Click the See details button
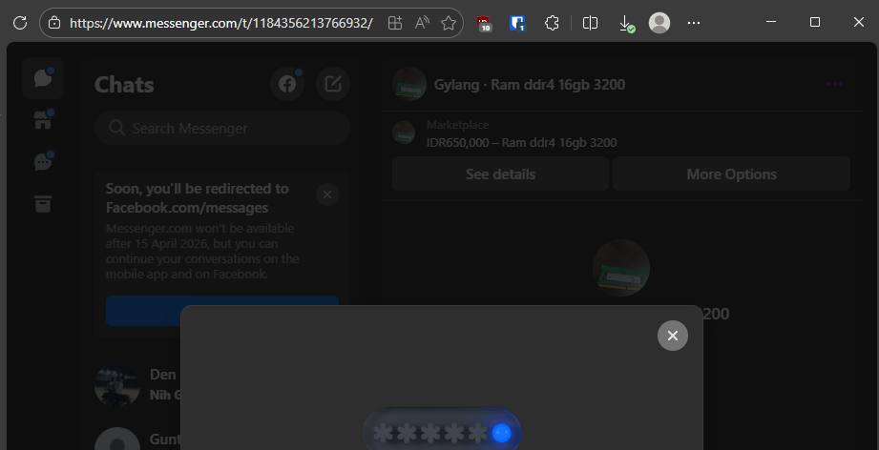The height and width of the screenshot is (450, 879). (x=500, y=174)
